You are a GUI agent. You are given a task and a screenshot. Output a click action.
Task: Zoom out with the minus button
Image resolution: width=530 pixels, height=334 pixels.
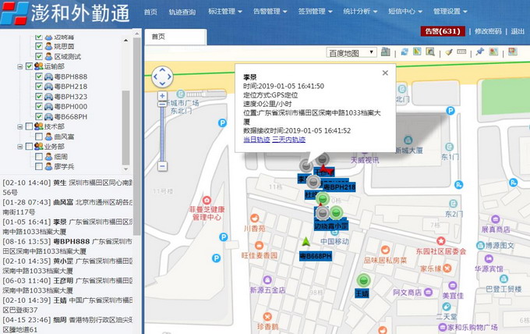162,166
